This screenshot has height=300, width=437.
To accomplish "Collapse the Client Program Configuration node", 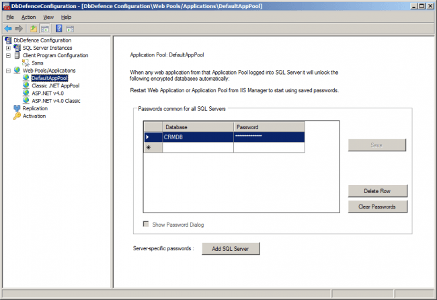I will (x=8, y=55).
